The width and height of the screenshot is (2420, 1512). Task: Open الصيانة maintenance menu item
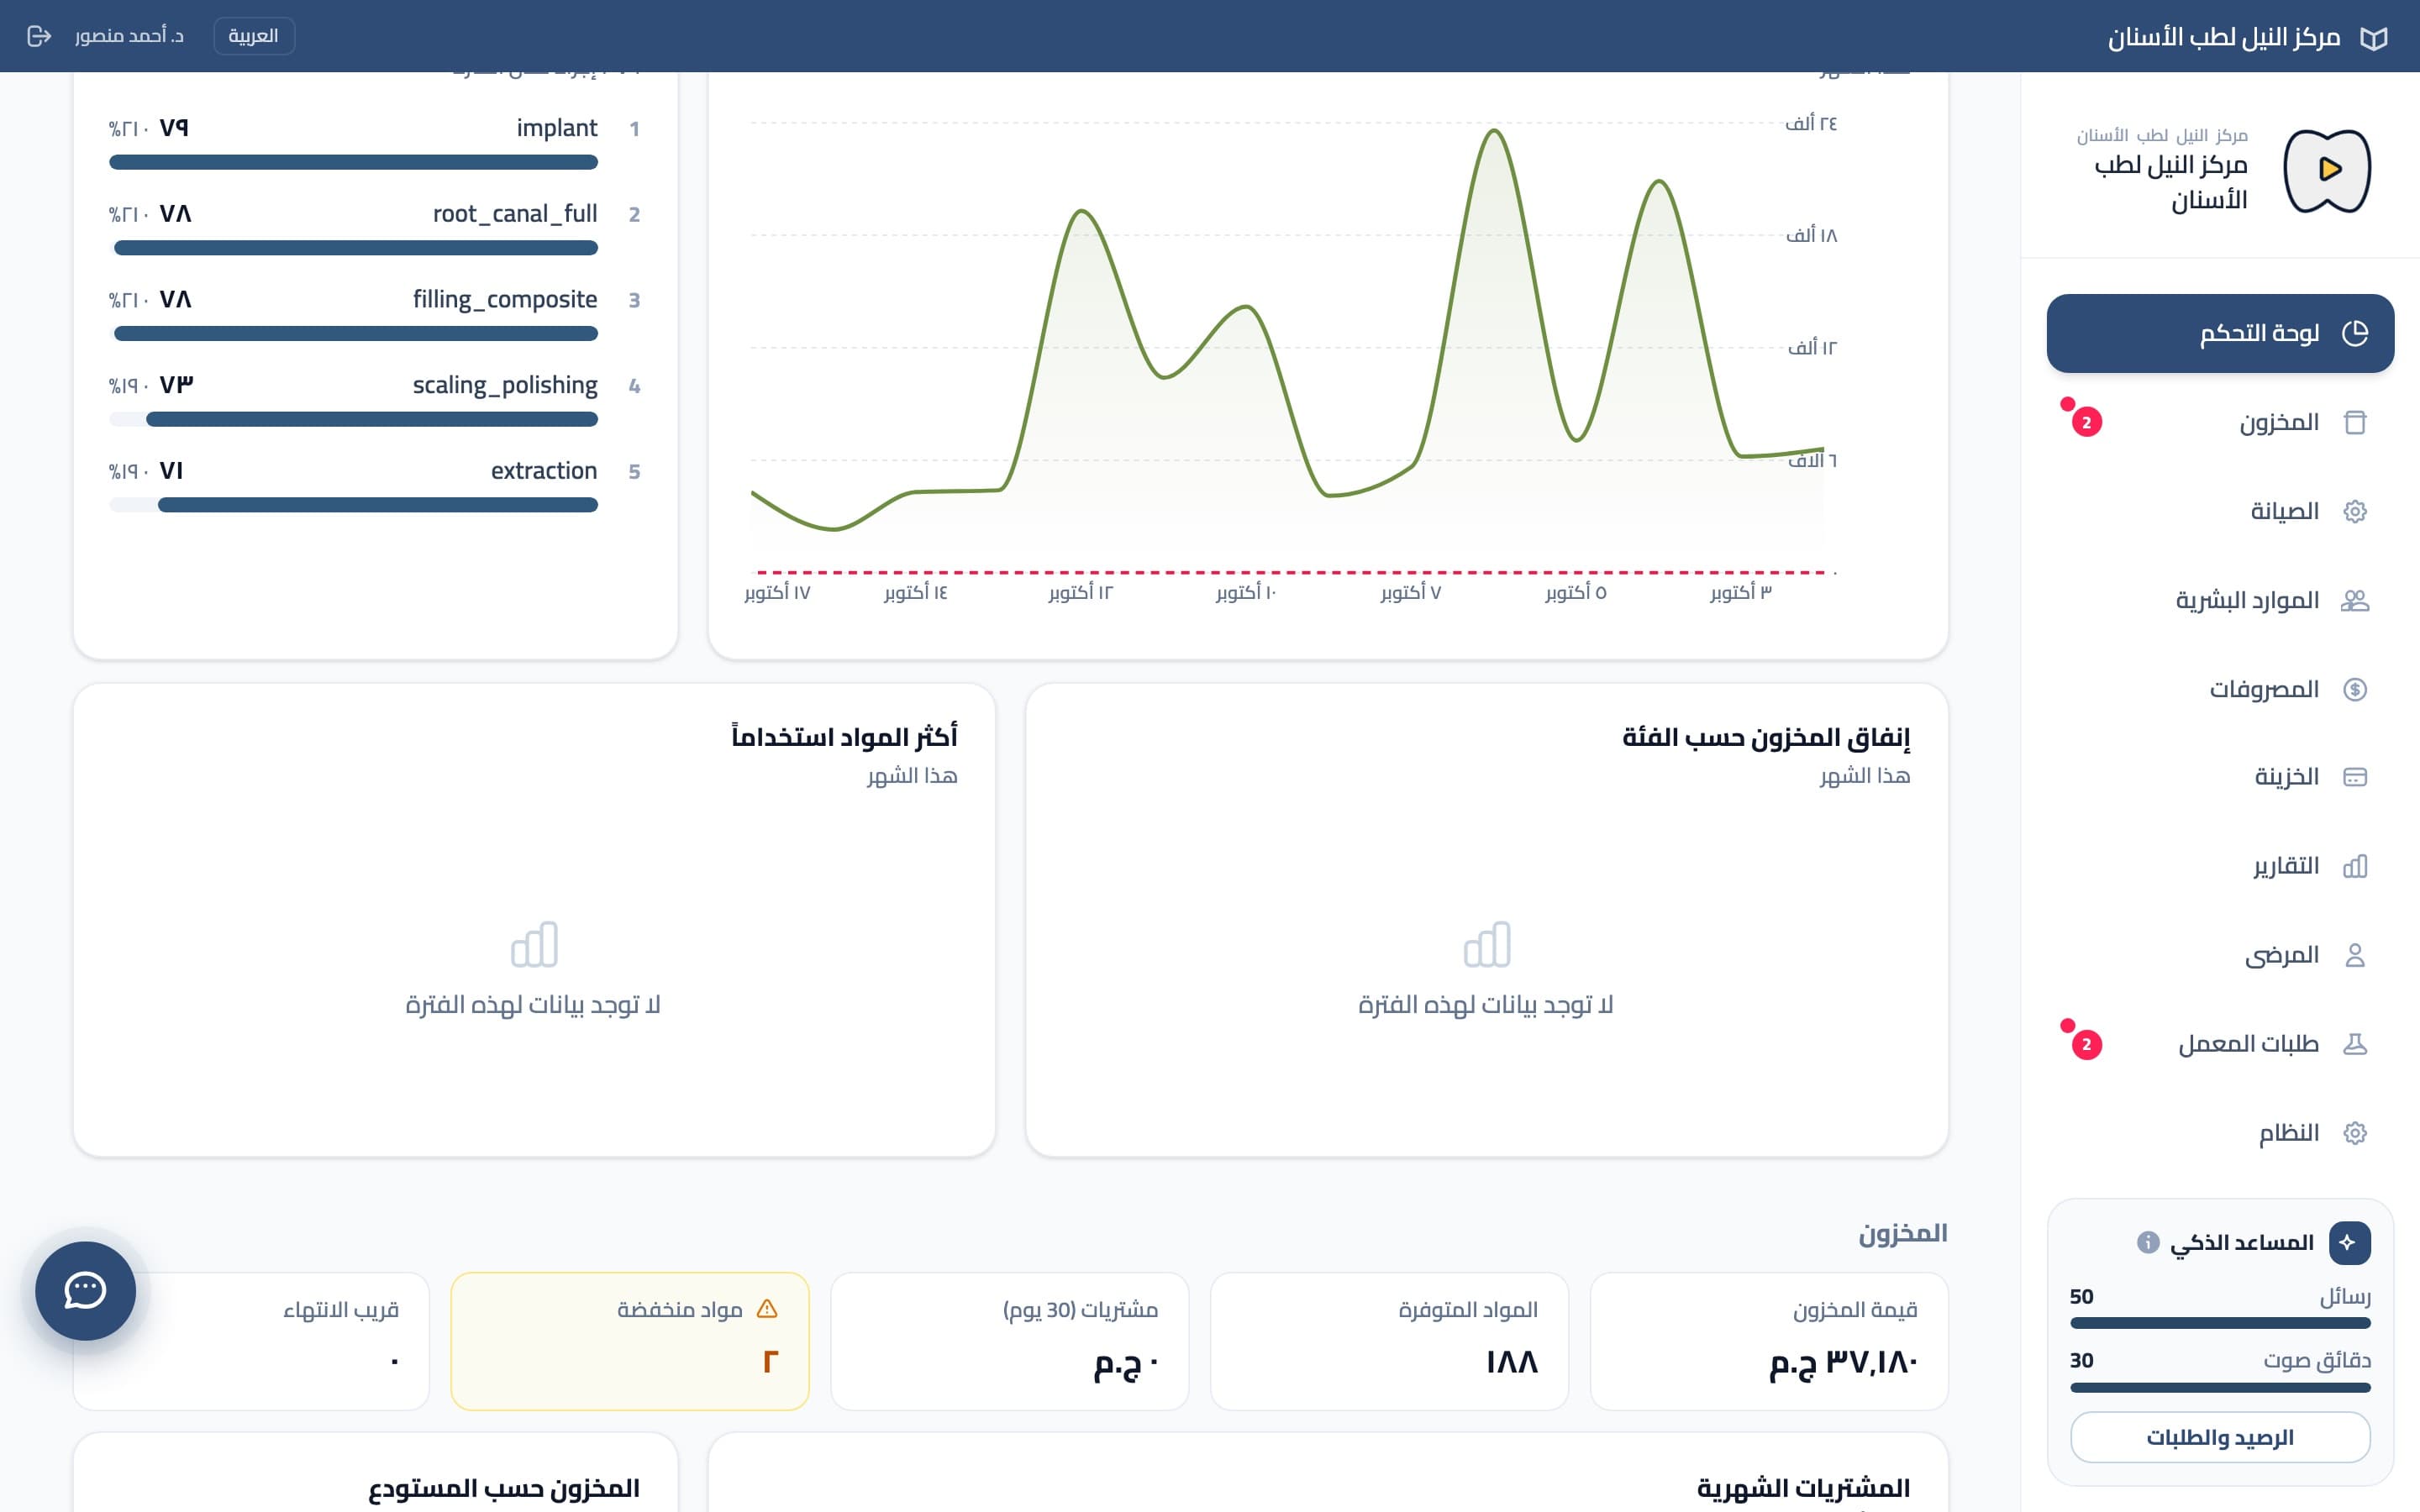(2220, 511)
